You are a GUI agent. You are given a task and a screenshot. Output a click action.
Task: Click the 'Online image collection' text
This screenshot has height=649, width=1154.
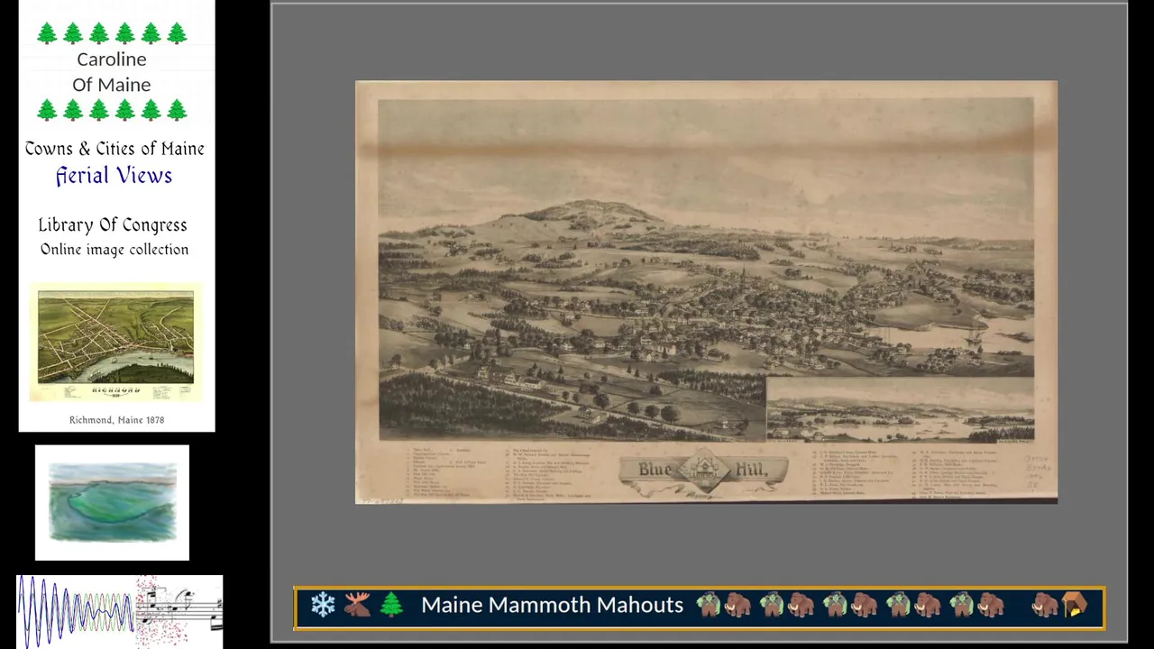[114, 250]
